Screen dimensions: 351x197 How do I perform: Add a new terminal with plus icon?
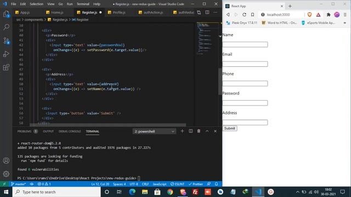coord(182,131)
